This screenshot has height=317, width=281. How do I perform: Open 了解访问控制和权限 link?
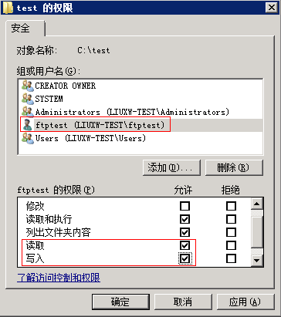[x=59, y=278]
